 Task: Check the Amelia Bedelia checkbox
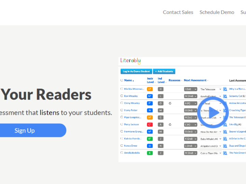[122, 153]
